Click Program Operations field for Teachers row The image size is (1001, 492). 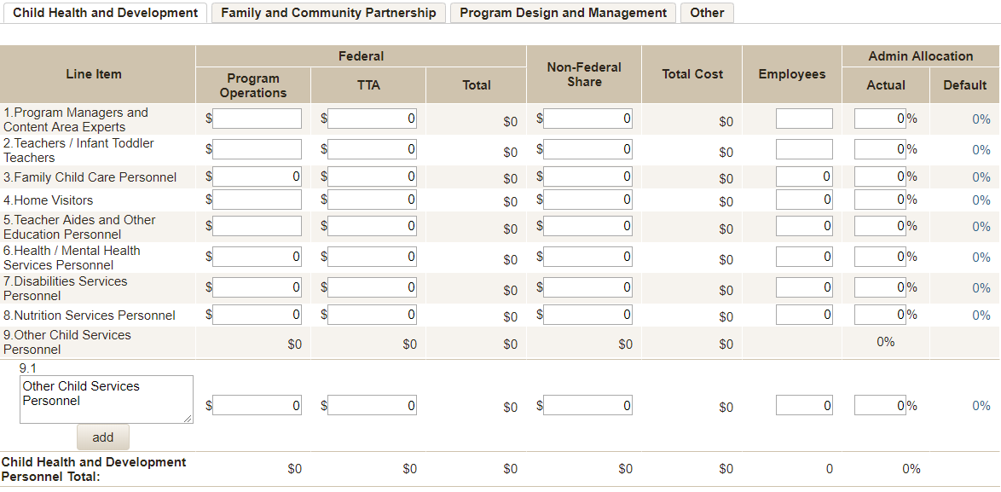257,149
